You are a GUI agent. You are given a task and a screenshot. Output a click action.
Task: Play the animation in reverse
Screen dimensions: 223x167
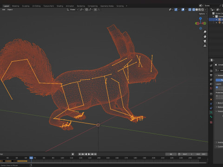86,154
